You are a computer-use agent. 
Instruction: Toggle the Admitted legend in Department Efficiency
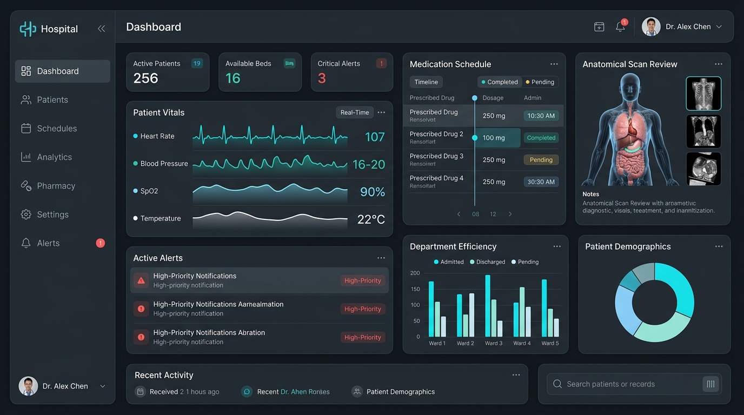(449, 262)
